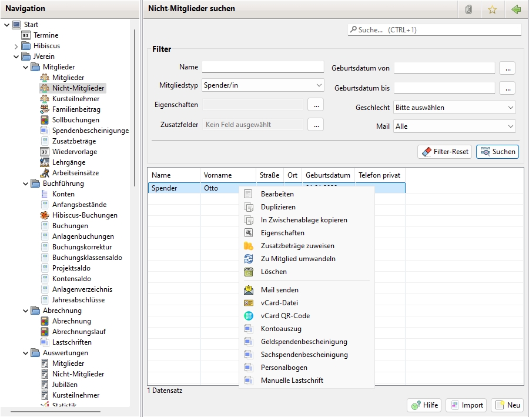Open Lehrgänge in the navigation tree

tap(68, 162)
